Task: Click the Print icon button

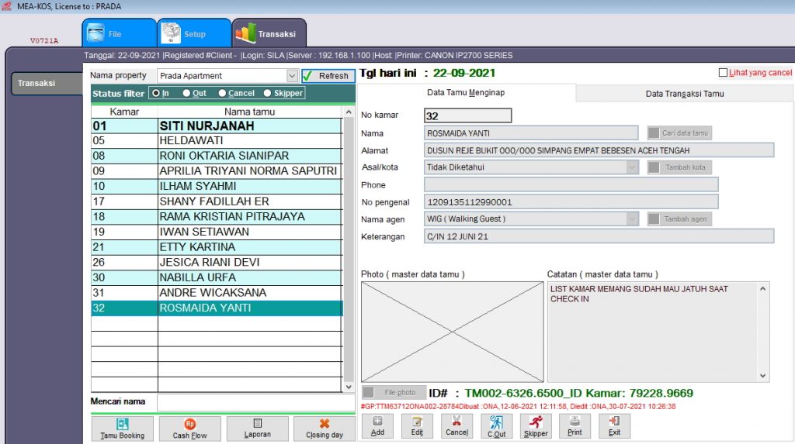Action: pyautogui.click(x=575, y=425)
